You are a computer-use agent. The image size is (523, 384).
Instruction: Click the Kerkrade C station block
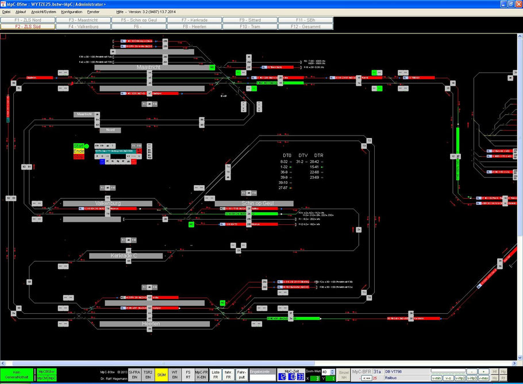126,256
